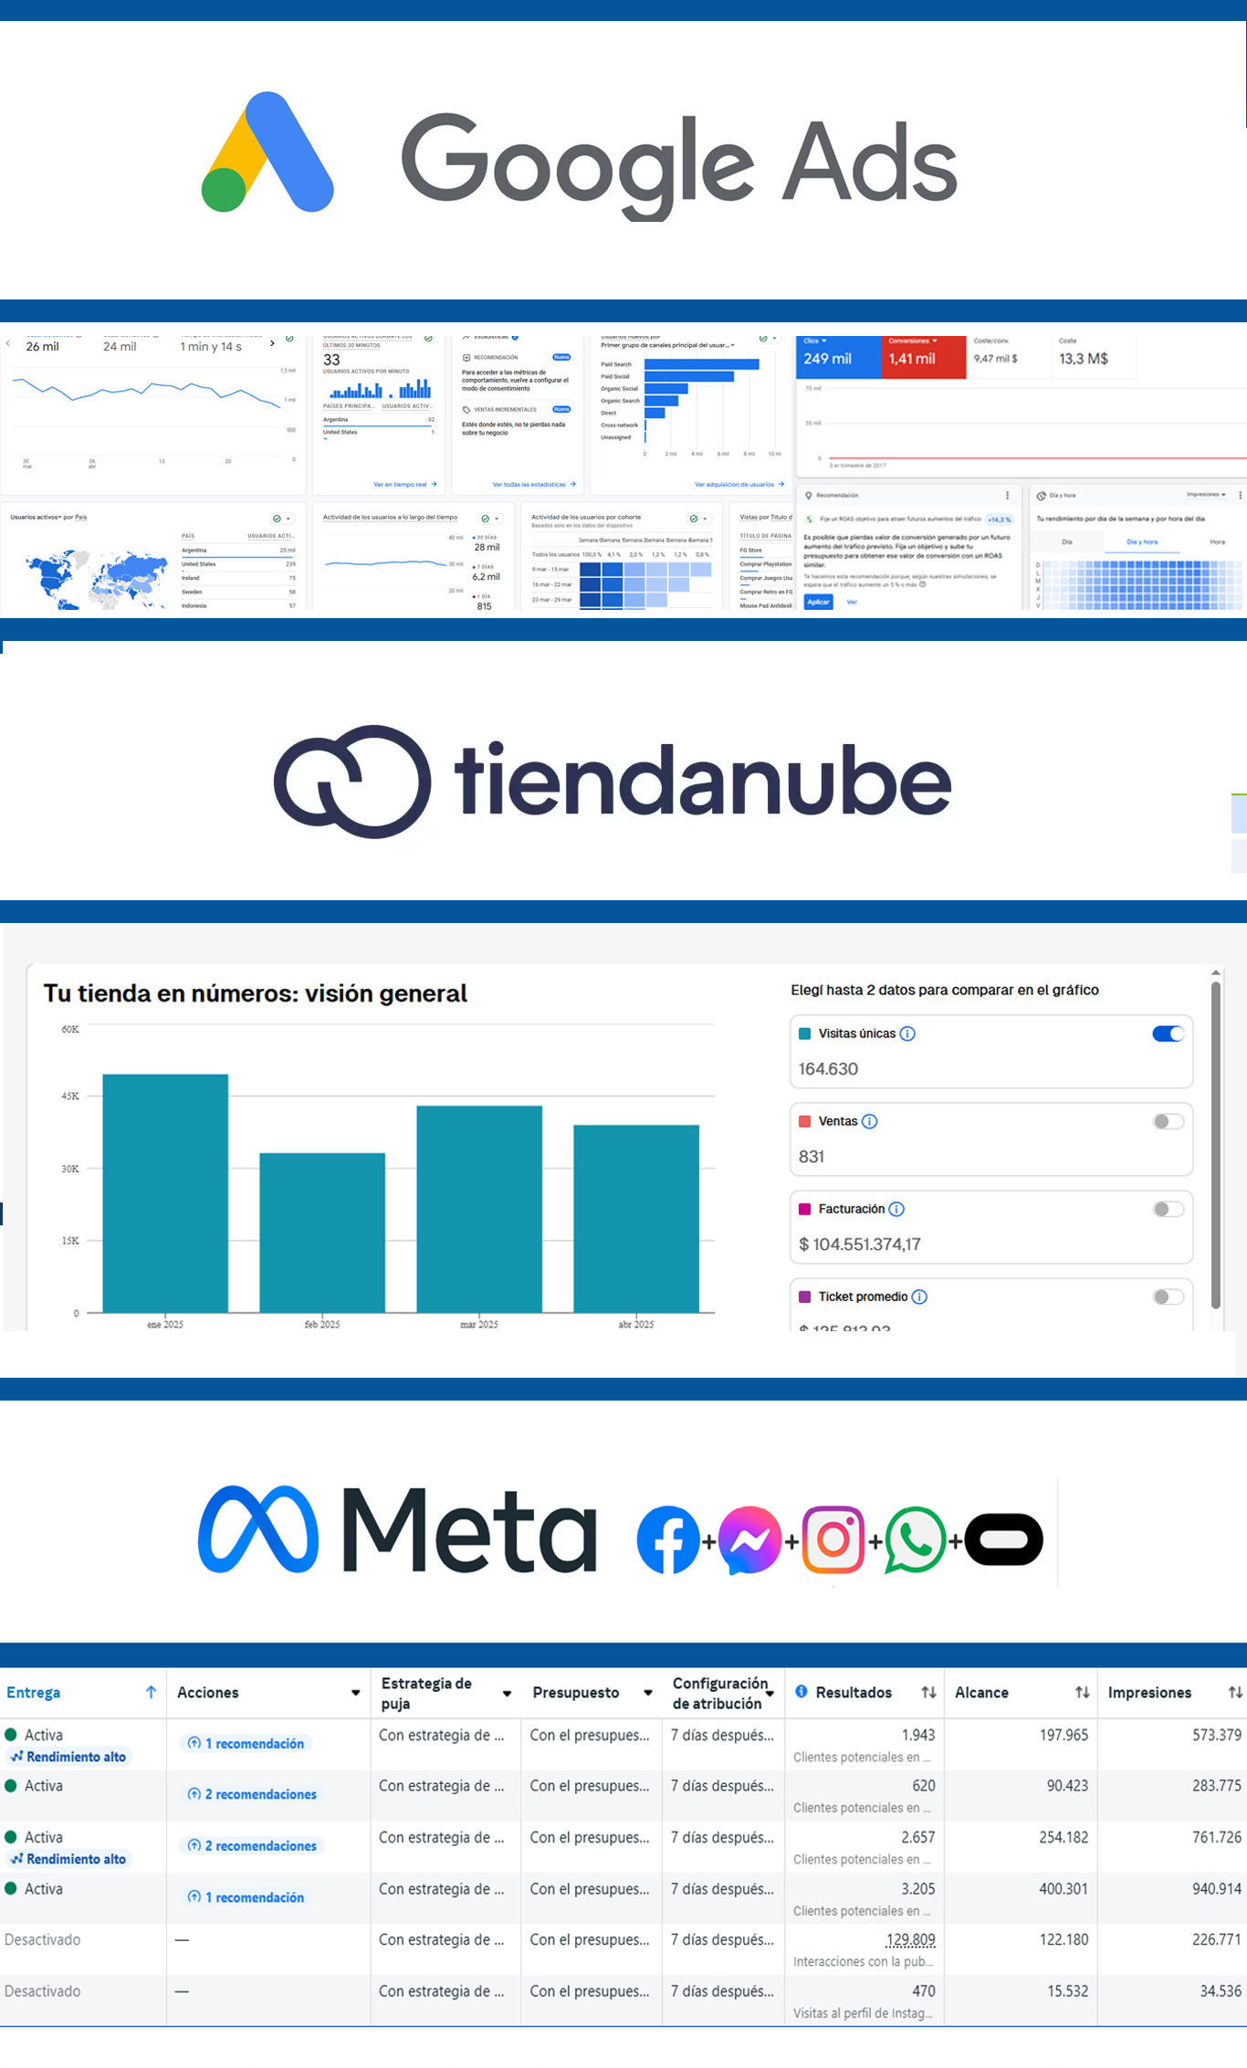Click the Meta infinity logo icon
1247x2068 pixels.
pyautogui.click(x=258, y=1529)
